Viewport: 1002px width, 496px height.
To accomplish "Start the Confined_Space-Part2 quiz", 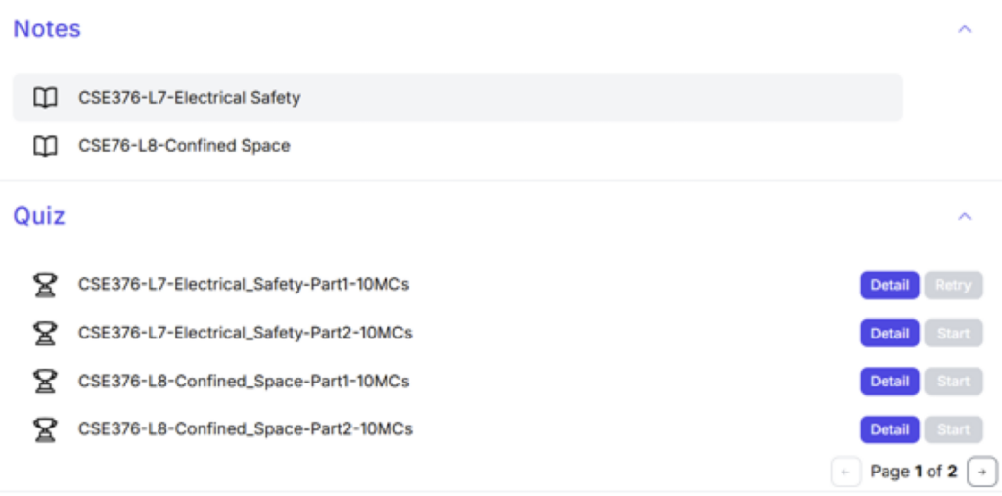I will click(953, 429).
